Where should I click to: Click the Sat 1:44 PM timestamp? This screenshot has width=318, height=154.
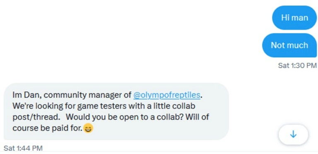(23, 148)
